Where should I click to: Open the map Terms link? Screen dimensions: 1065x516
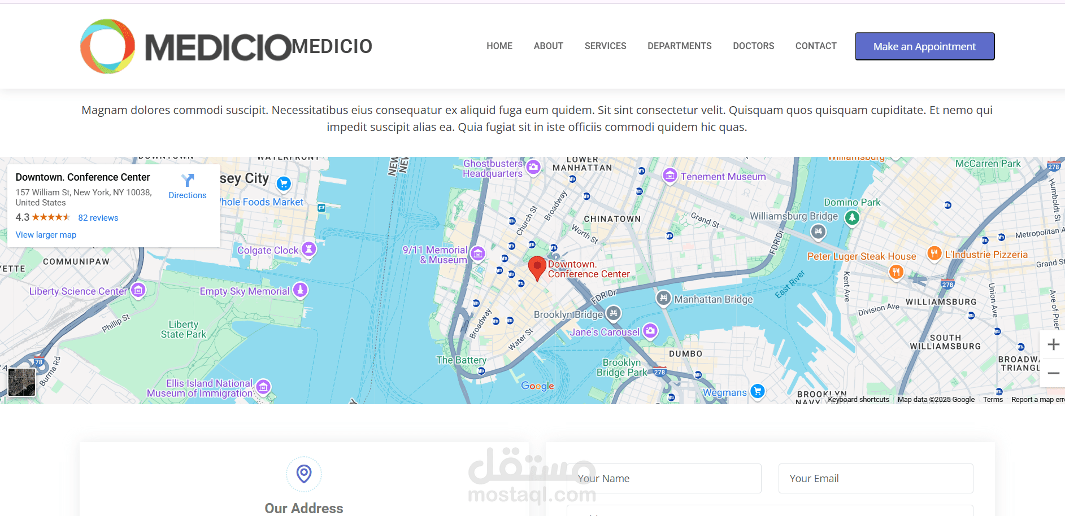[993, 400]
